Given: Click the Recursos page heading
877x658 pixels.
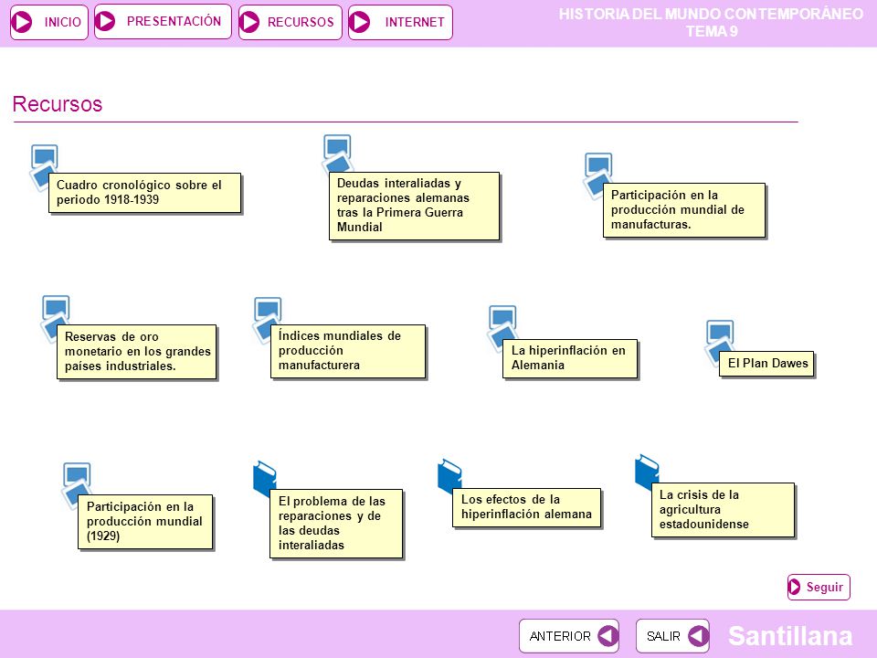Looking at the screenshot, I should click(x=58, y=104).
